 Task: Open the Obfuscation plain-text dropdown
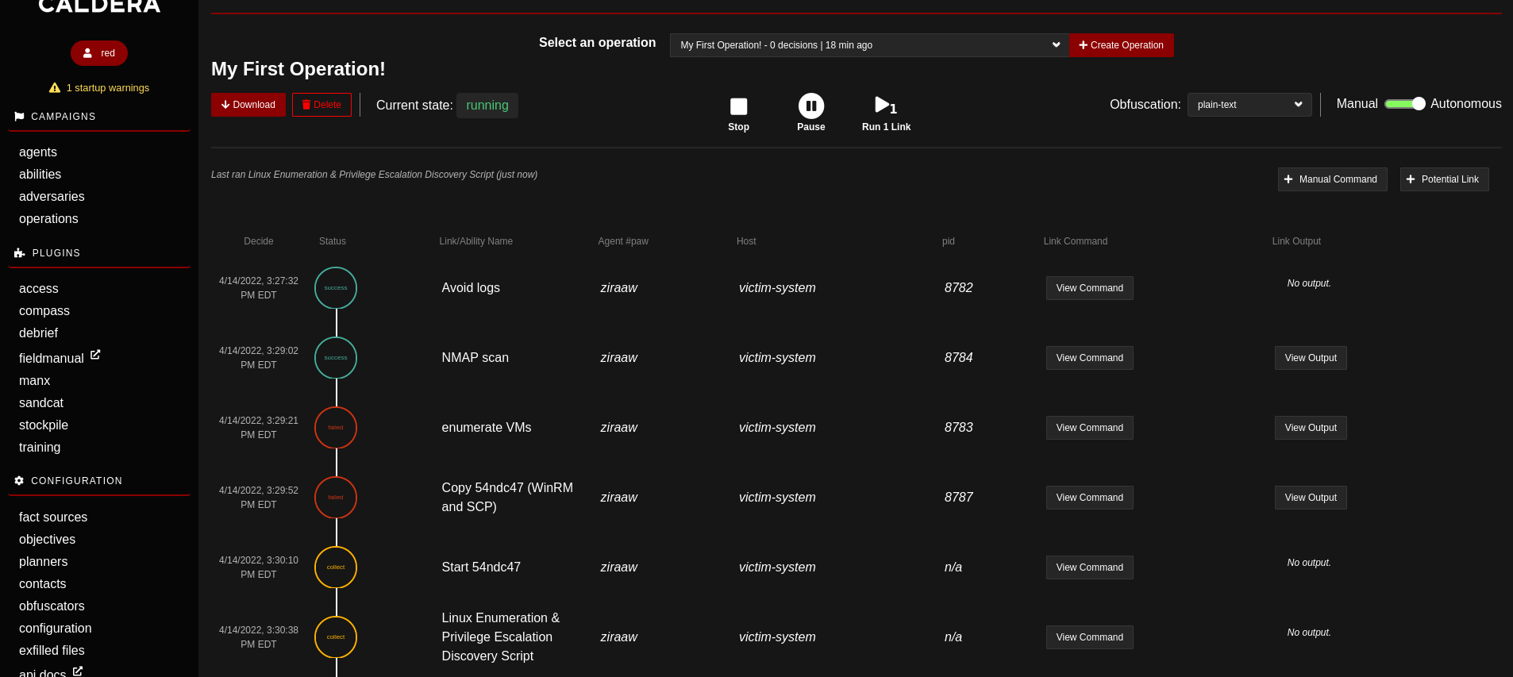click(x=1249, y=105)
